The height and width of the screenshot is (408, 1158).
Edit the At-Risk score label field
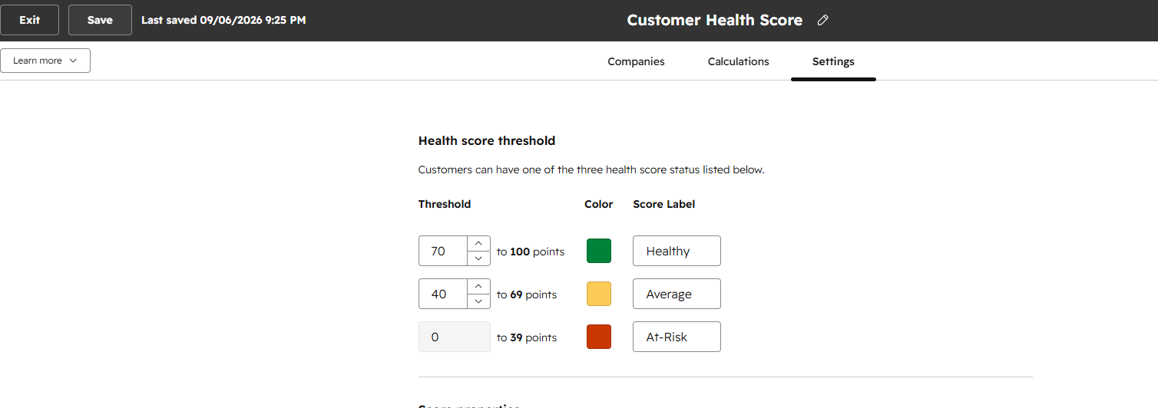[x=677, y=337]
